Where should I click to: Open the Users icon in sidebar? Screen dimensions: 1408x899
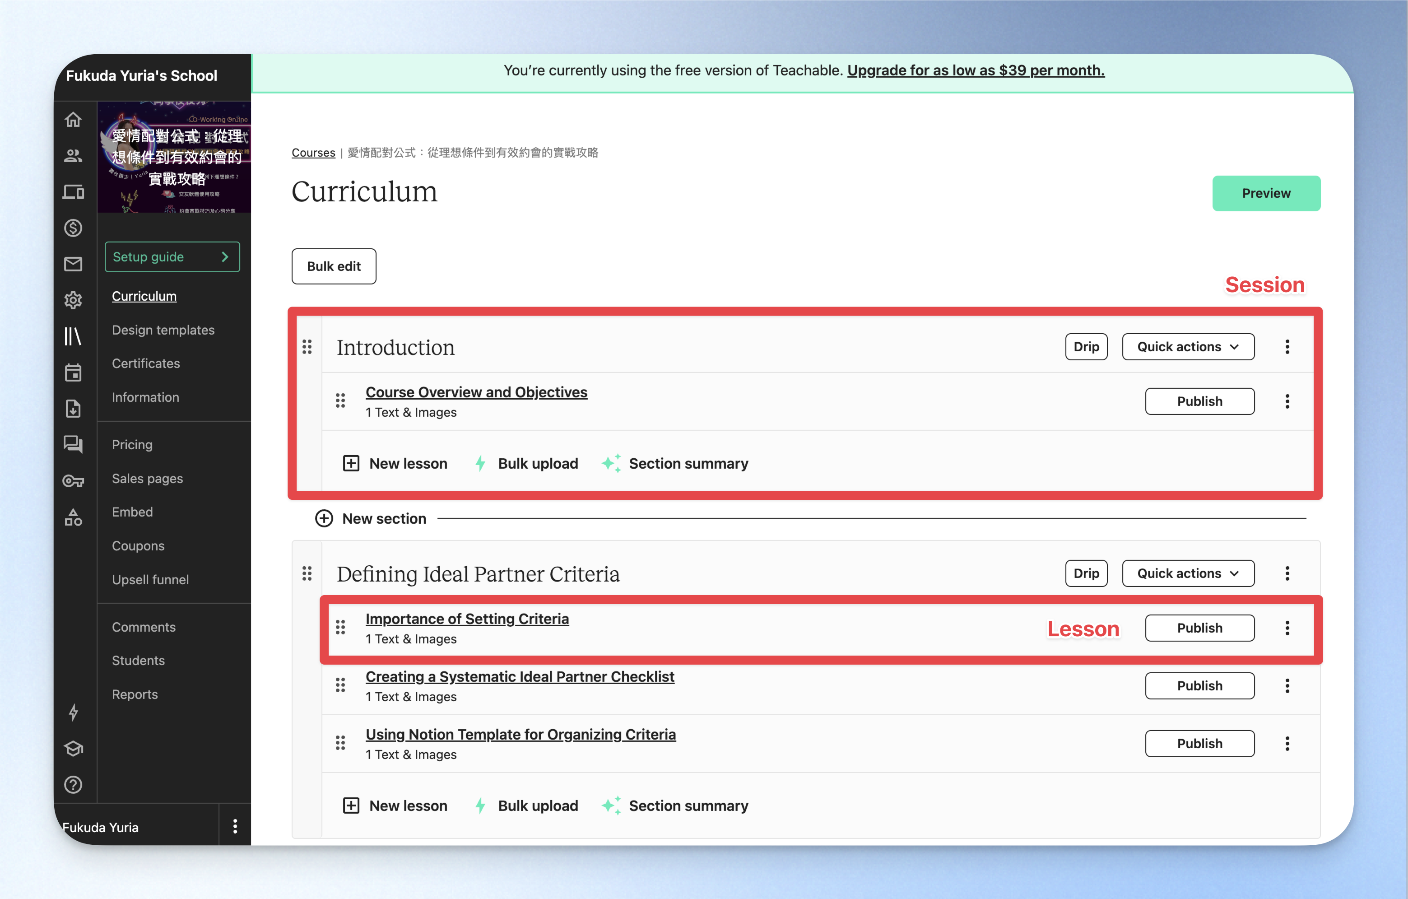[73, 156]
